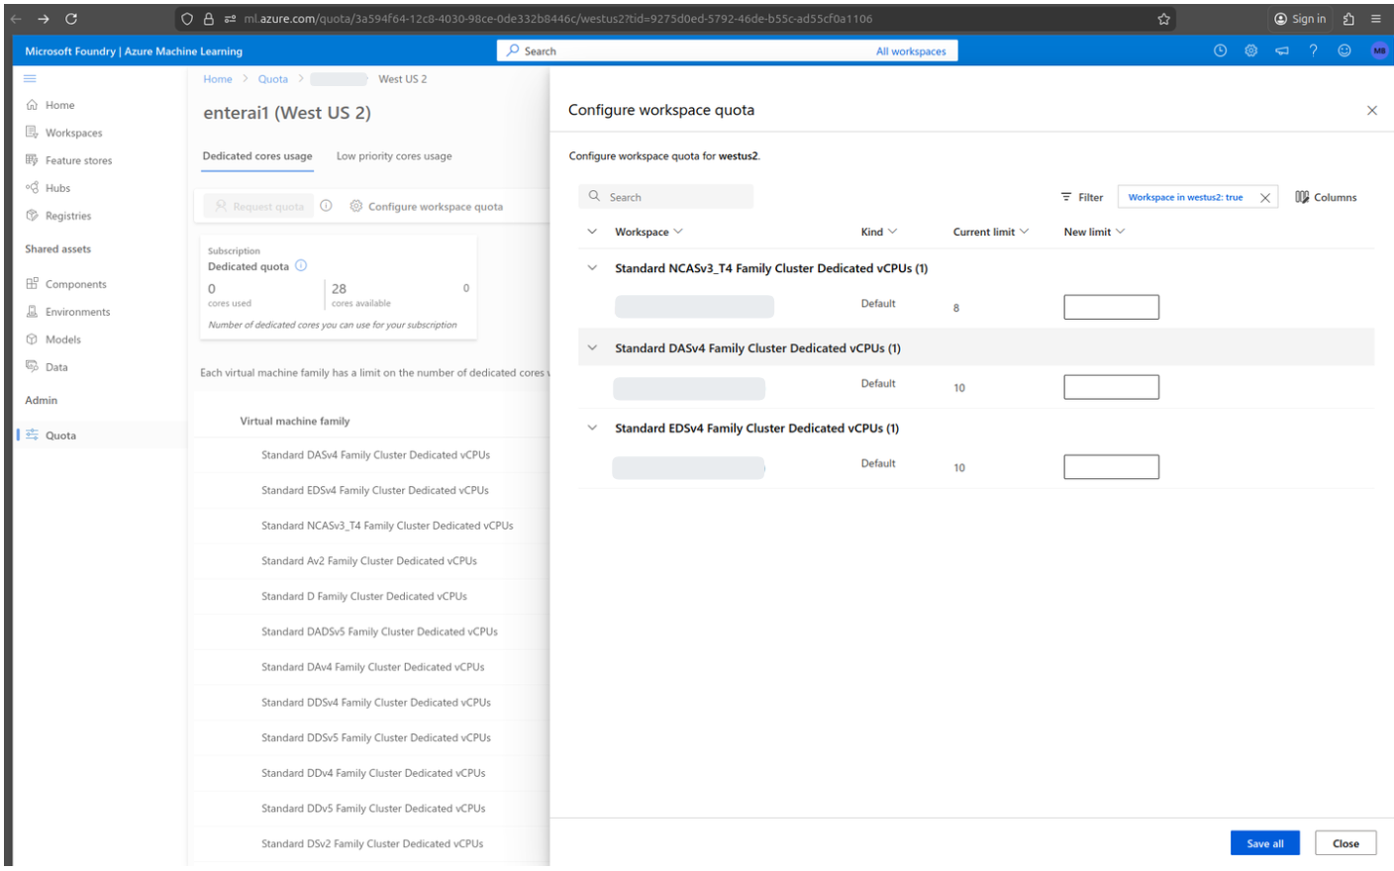The width and height of the screenshot is (1394, 871).
Task: Open recent activity clock icon
Action: [1220, 50]
